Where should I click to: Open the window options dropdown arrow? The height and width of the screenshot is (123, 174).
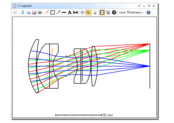click(x=139, y=6)
